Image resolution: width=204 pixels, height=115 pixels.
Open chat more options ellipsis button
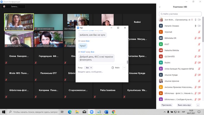coord(124,68)
